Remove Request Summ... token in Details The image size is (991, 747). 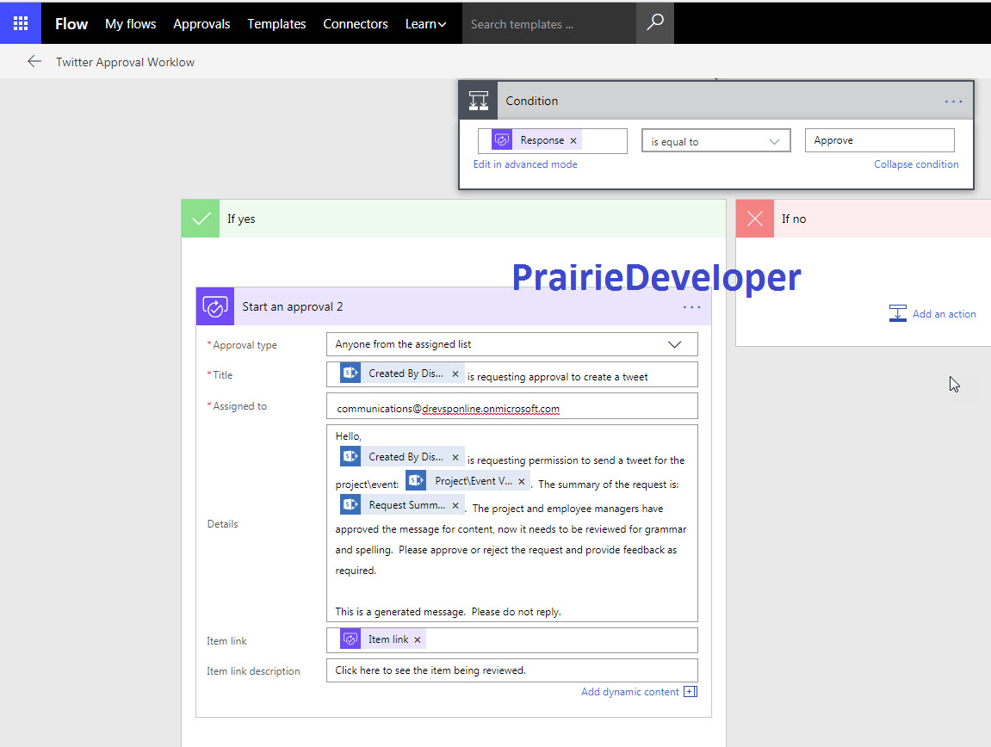455,505
